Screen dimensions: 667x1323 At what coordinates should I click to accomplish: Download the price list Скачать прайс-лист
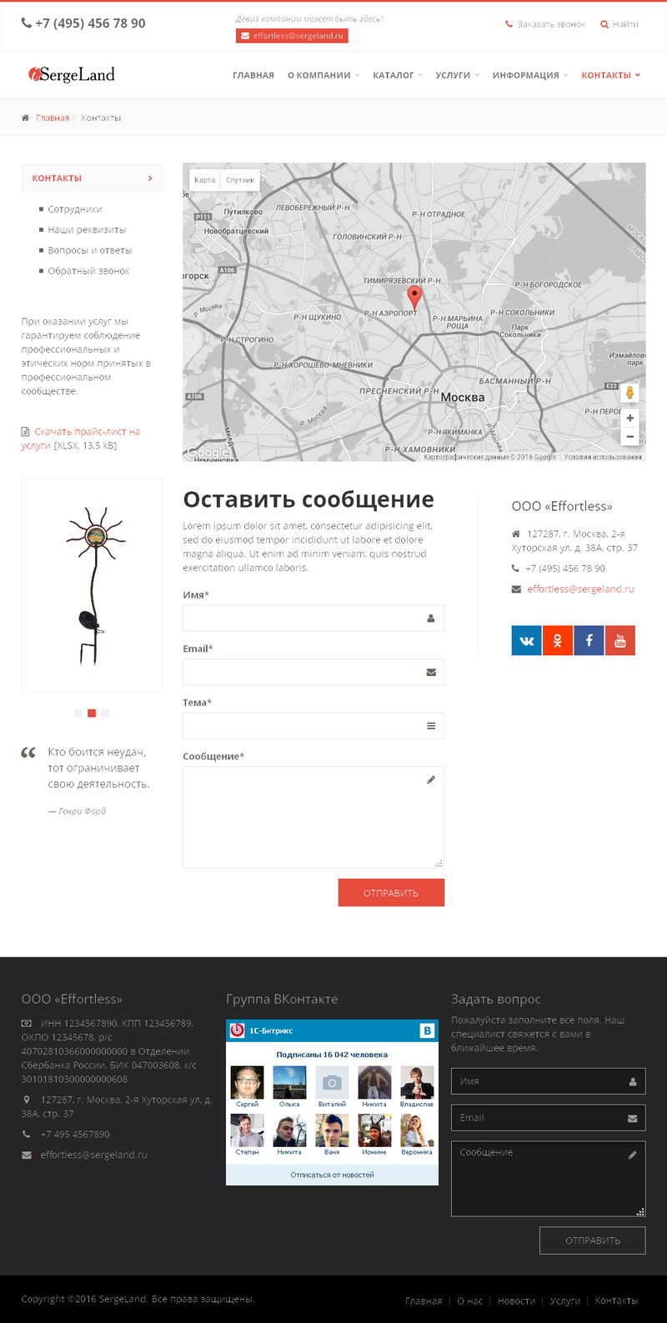click(x=80, y=438)
